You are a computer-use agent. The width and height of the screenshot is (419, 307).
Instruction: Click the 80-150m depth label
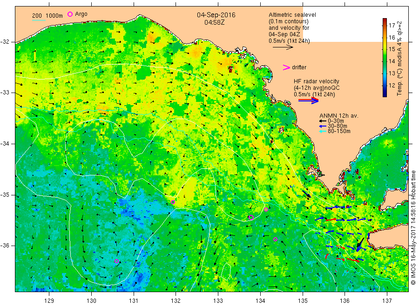339,131
